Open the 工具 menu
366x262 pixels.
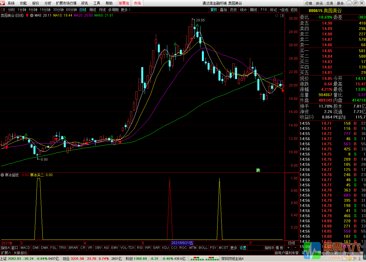97,3
